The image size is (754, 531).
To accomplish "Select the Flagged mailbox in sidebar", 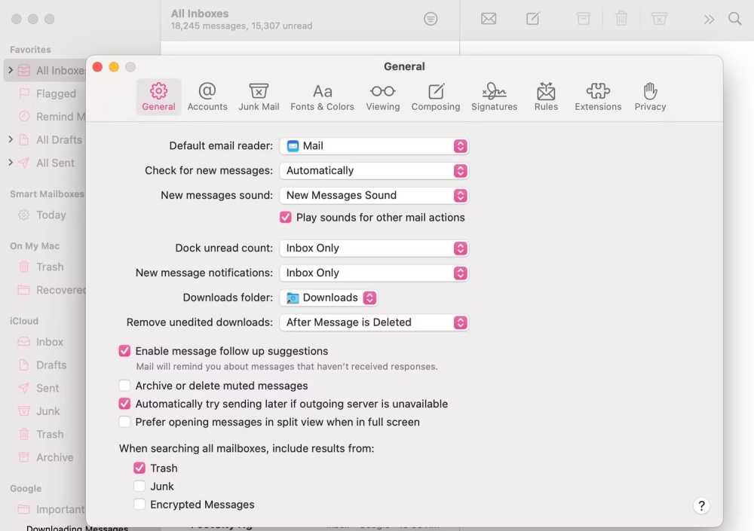I will coord(54,93).
